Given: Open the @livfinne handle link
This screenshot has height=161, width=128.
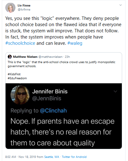Looking at the screenshot, I should [24, 10].
